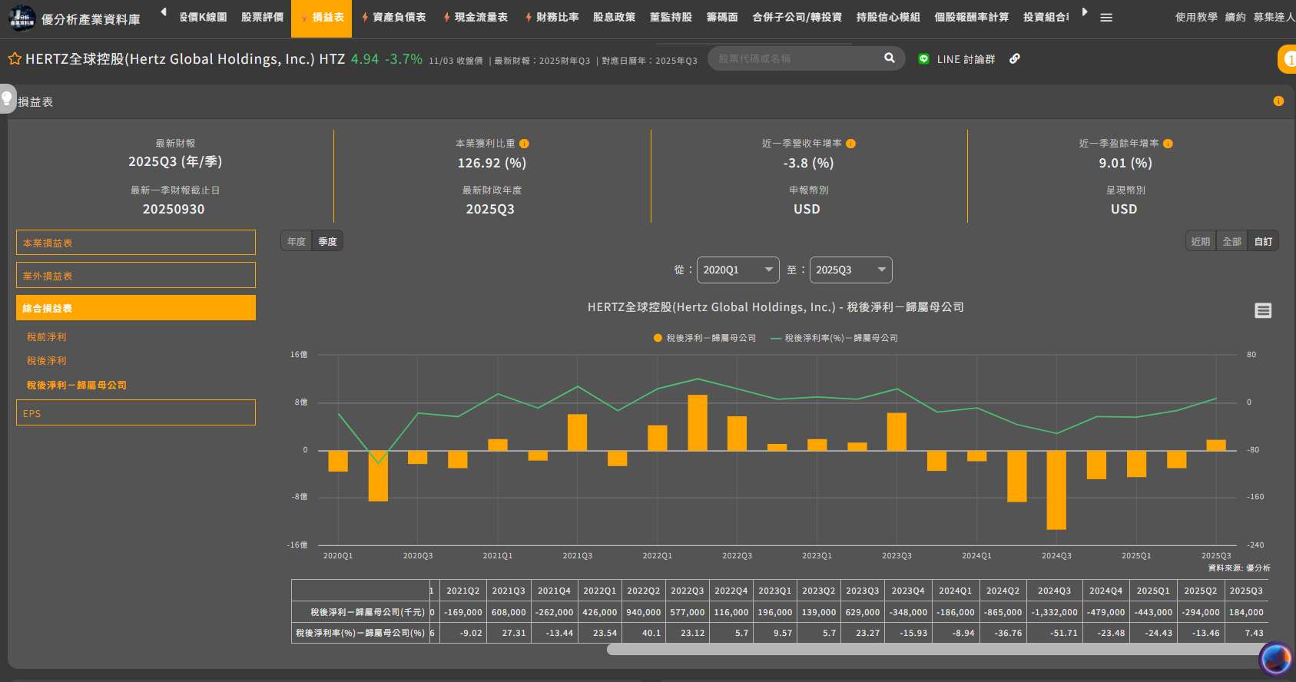1296x682 pixels.
Task: Click the favorite star icon beside HERTZ title
Action: pos(14,59)
